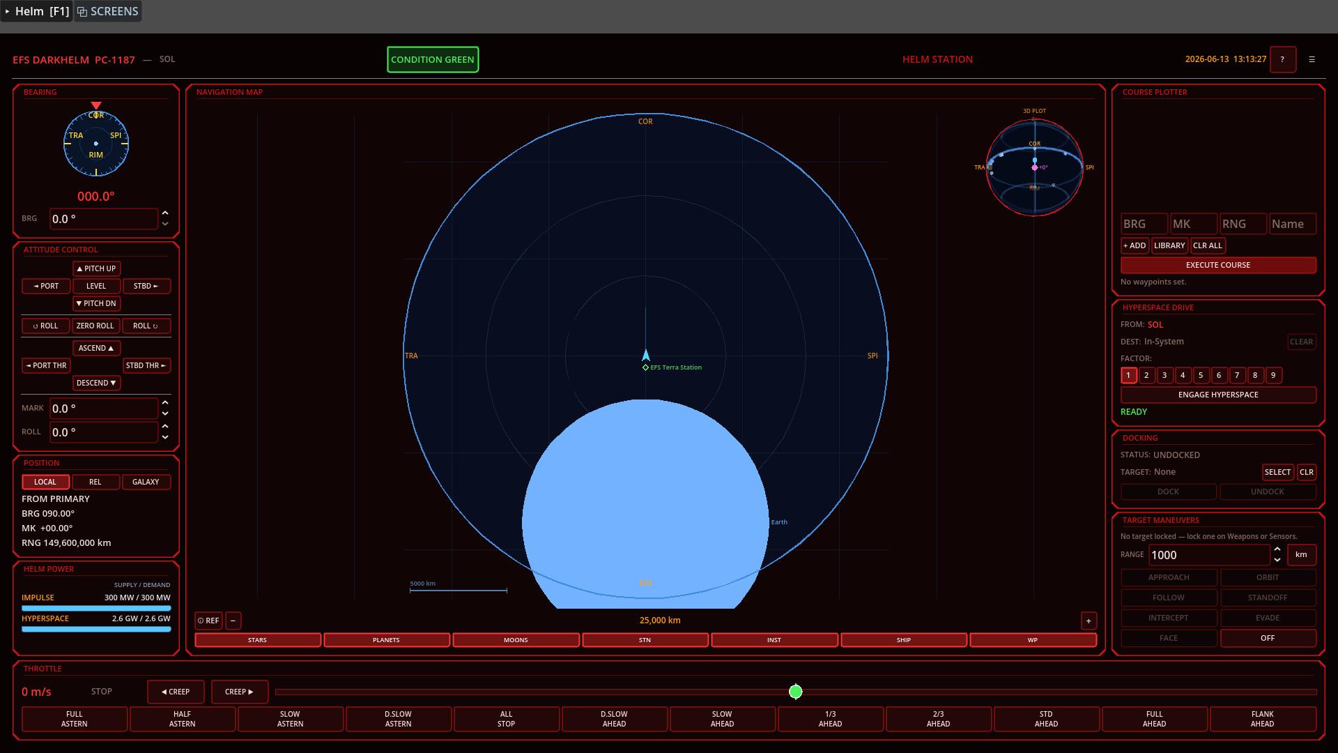Turn ship to PORT

(46, 286)
